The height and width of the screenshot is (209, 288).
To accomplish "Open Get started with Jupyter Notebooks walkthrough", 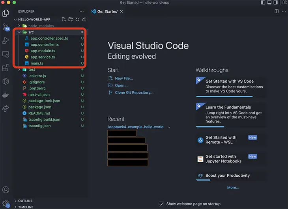I will pos(231,159).
